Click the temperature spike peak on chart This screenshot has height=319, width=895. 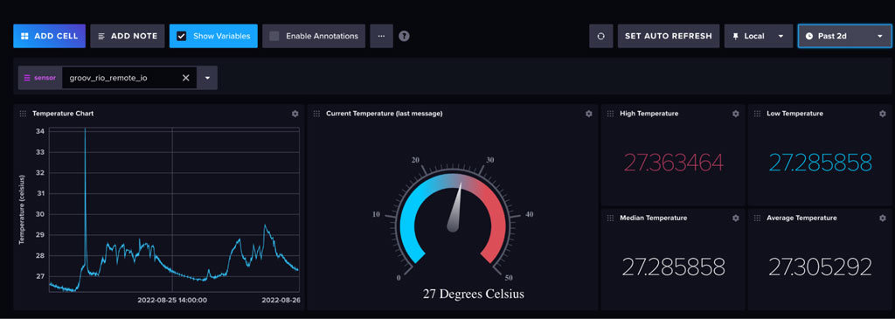click(85, 130)
